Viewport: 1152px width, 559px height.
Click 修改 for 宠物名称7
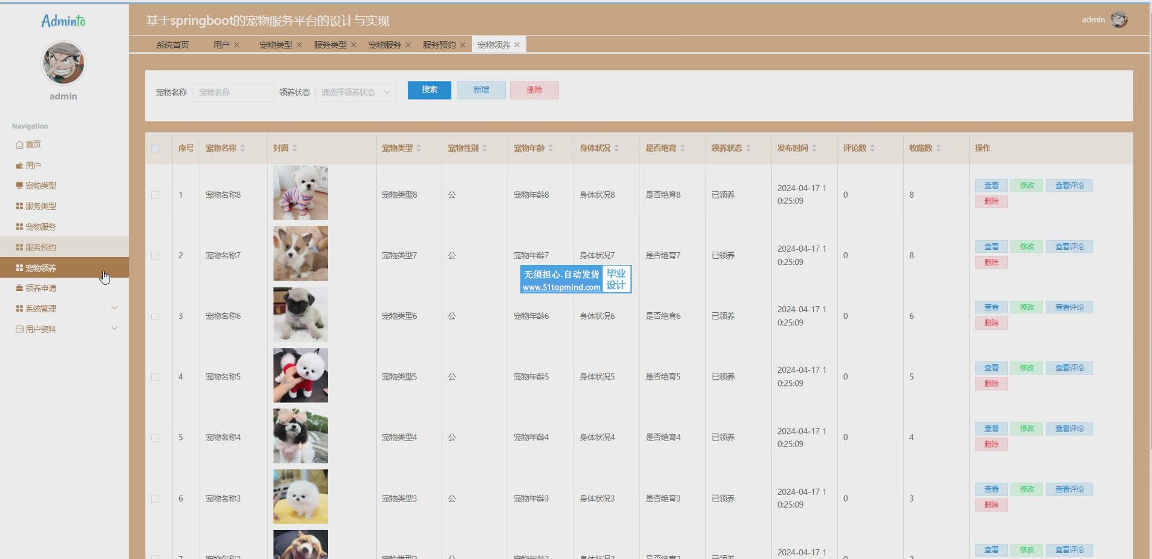coord(1027,247)
